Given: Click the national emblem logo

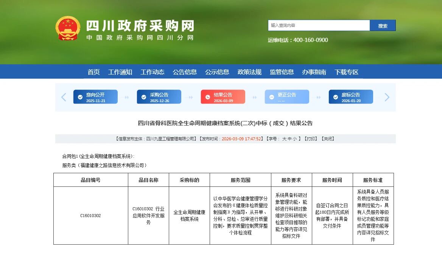Looking at the screenshot, I should [68, 28].
